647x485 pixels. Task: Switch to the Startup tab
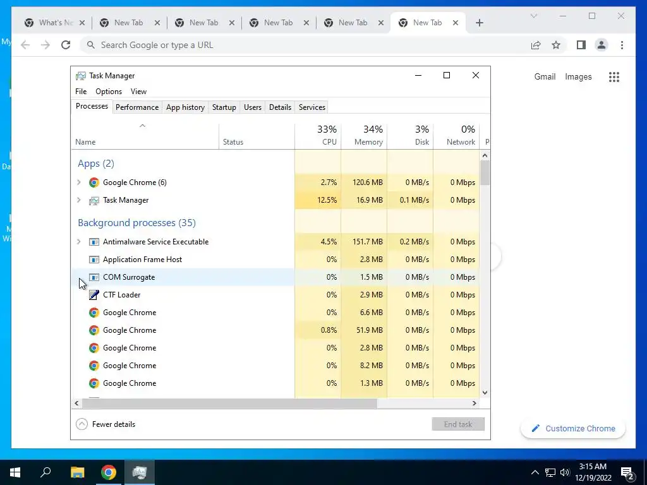click(x=224, y=107)
